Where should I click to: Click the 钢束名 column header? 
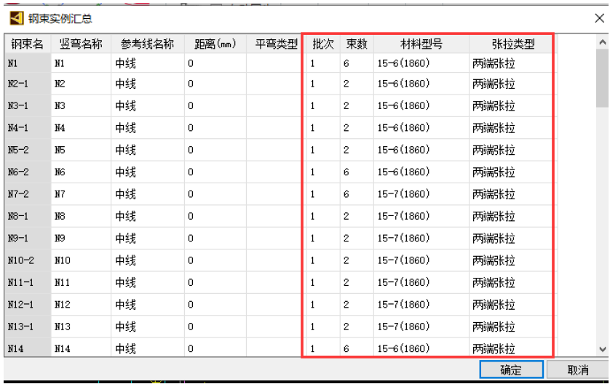point(27,44)
